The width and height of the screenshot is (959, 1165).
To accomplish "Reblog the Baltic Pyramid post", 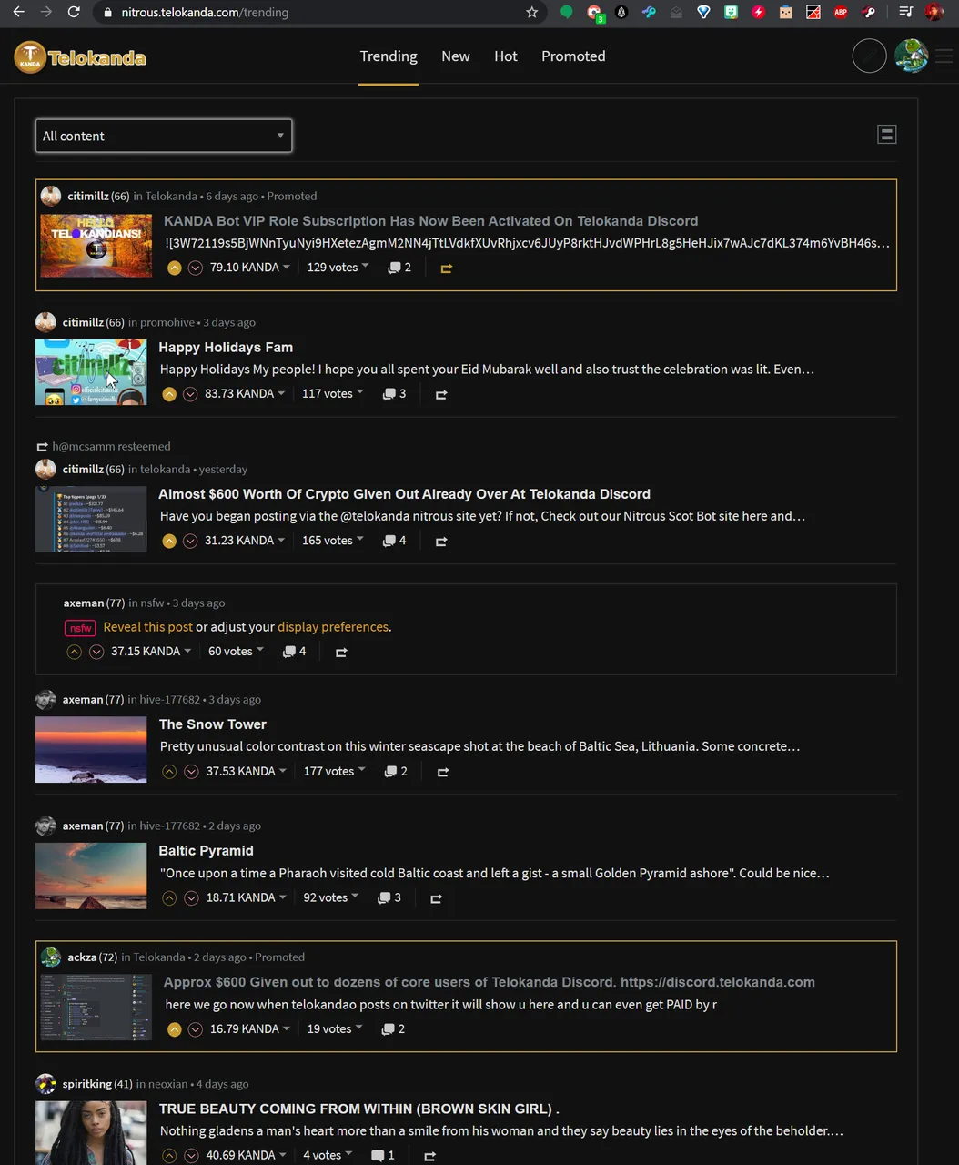I will (x=436, y=898).
